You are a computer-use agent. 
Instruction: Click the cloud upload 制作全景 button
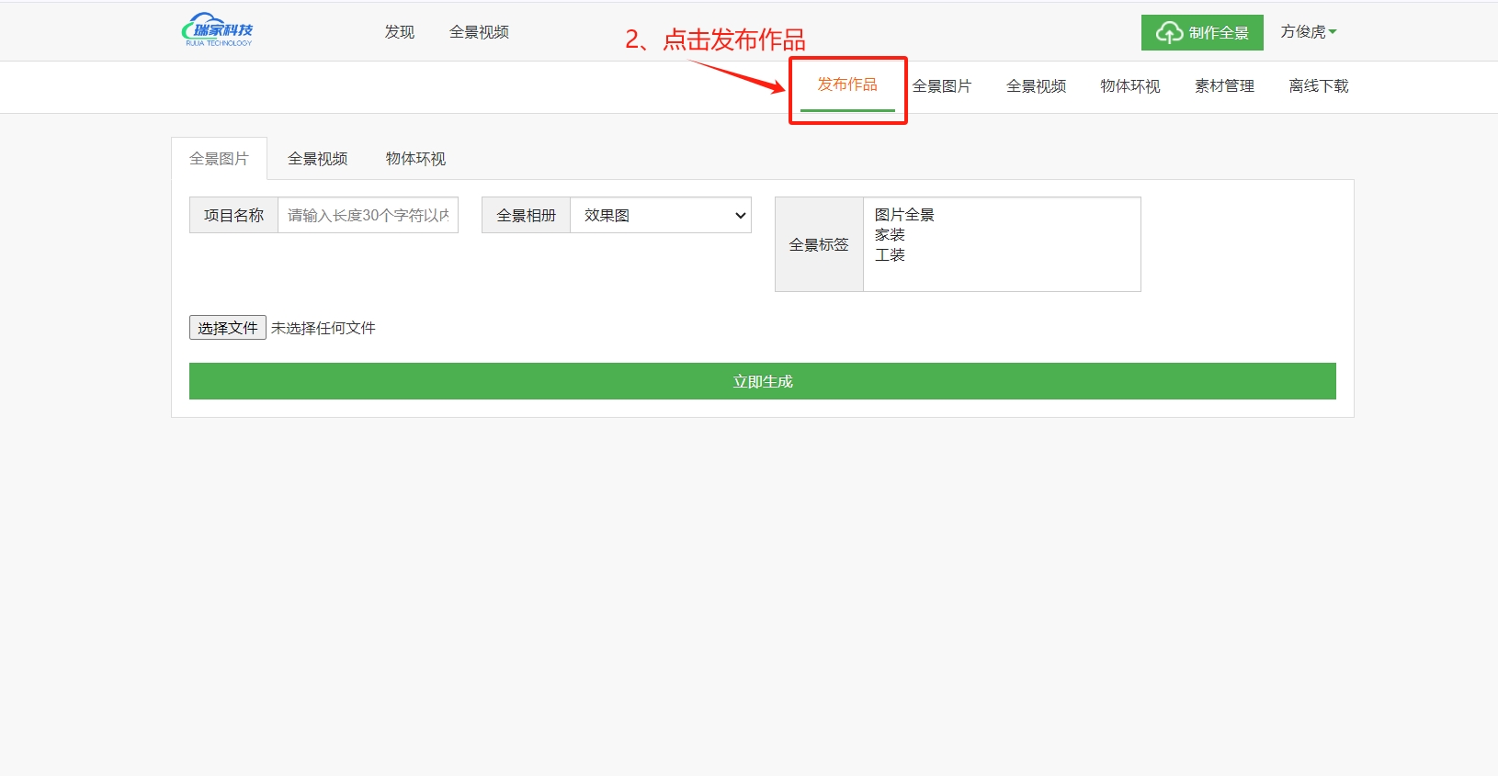pyautogui.click(x=1201, y=32)
